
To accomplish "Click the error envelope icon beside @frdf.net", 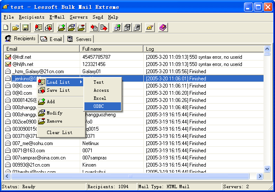I will point(8,57).
